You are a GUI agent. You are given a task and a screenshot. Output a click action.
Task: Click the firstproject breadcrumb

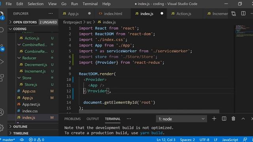point(72,22)
